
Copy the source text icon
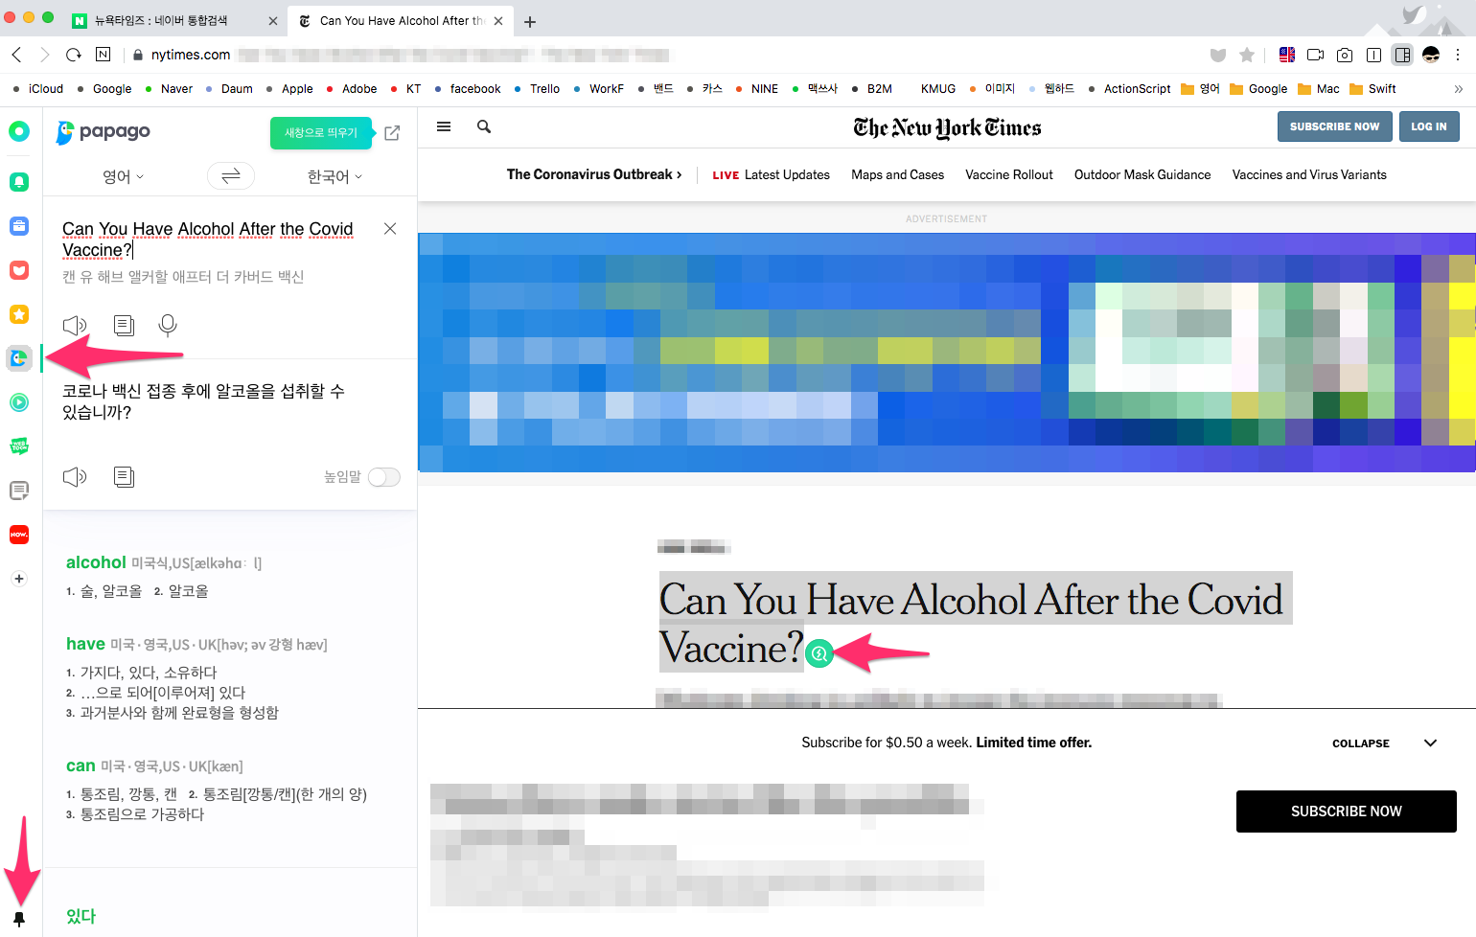[124, 326]
